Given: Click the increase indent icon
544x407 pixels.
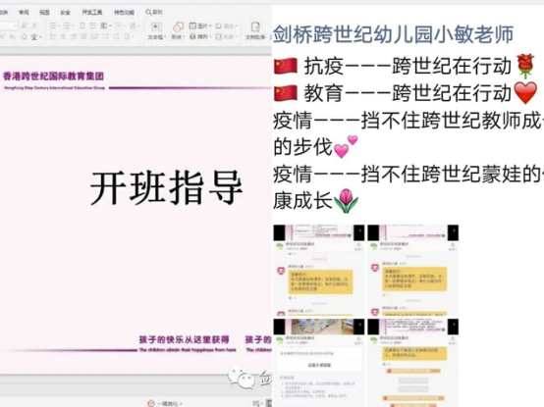Looking at the screenshot, I should pos(92,25).
